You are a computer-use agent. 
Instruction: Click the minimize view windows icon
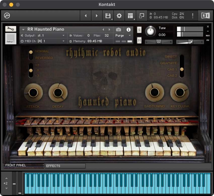141,16
